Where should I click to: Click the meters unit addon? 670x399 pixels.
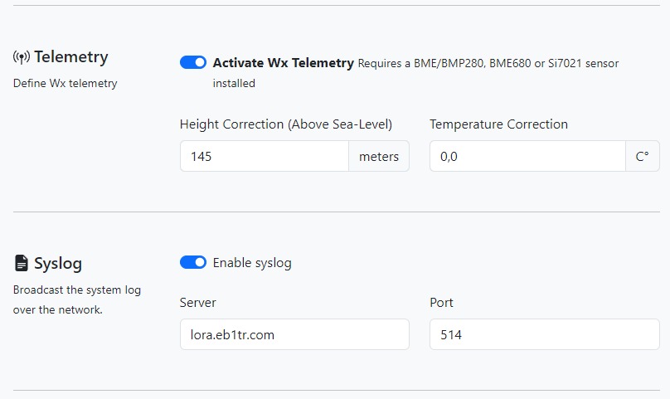click(379, 156)
